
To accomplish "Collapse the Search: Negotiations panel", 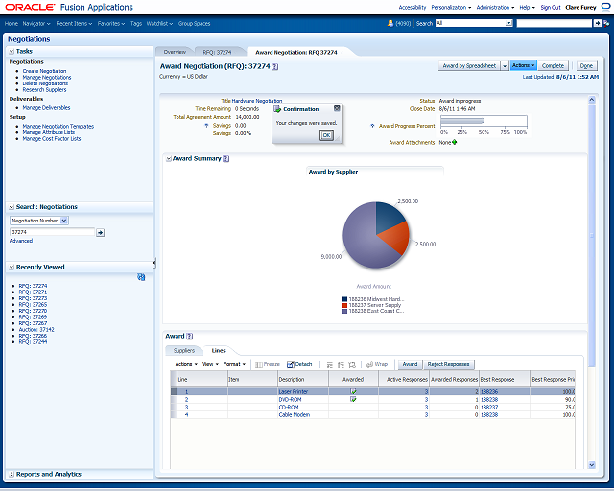I will 12,207.
